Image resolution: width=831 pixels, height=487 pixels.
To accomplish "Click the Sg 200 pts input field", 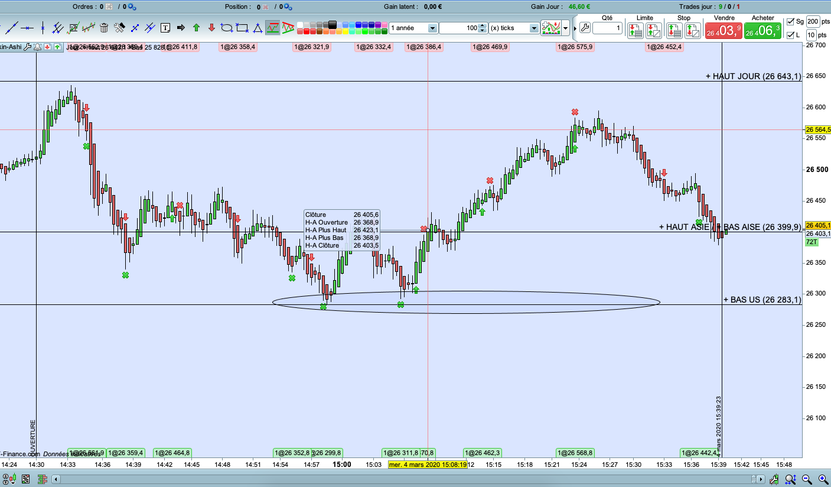I will tap(813, 21).
